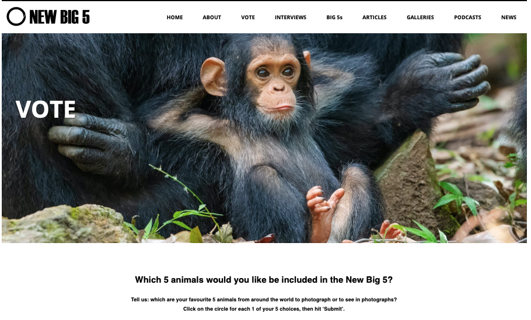This screenshot has height=320, width=531.
Task: Open the ARTICLES nav link
Action: pos(375,17)
